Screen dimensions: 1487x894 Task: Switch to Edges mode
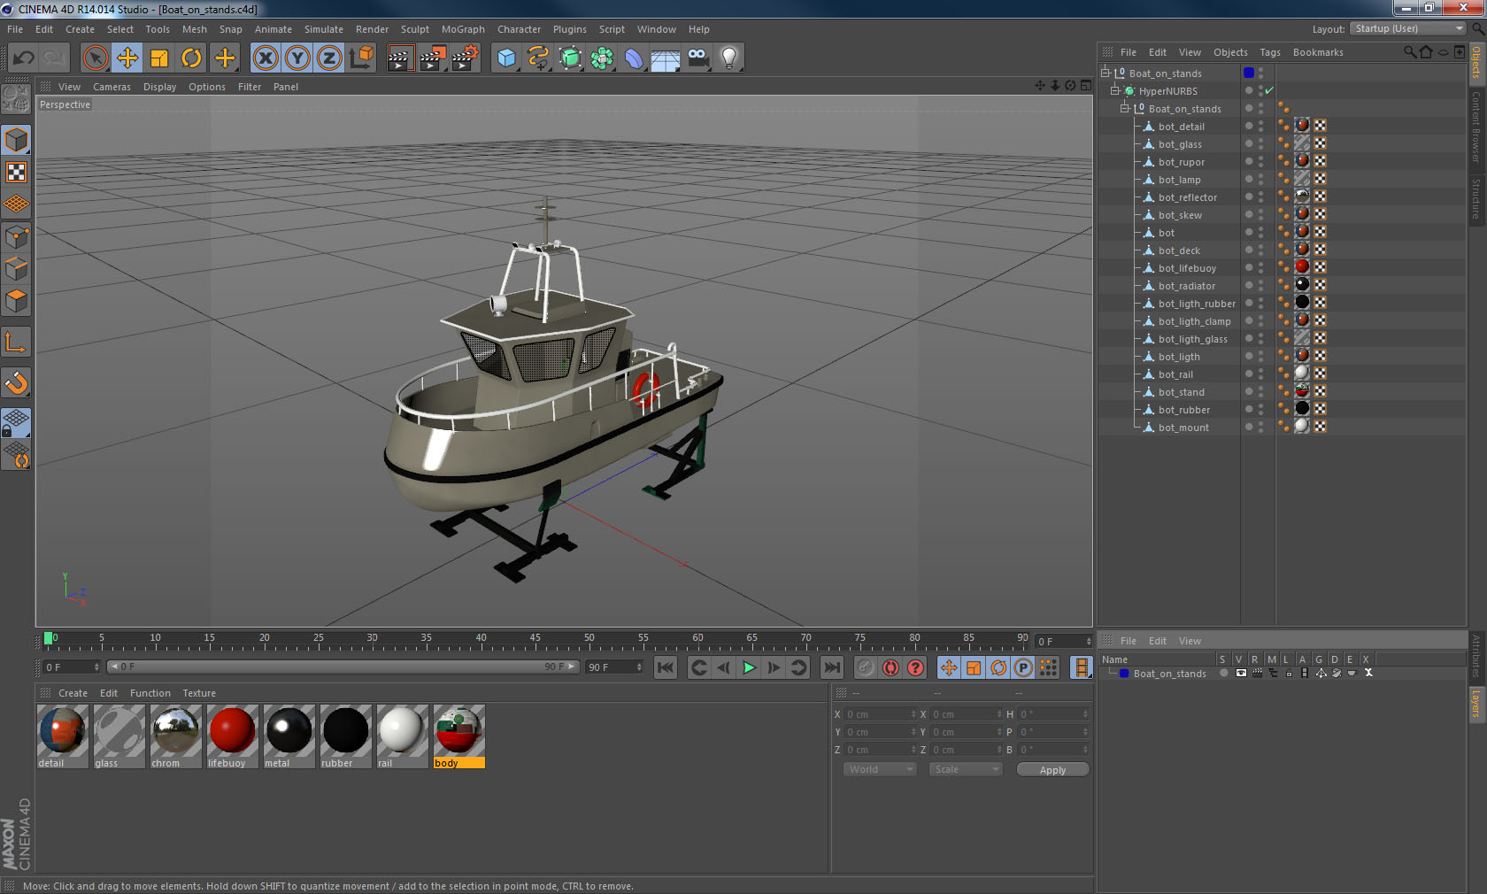[x=16, y=269]
